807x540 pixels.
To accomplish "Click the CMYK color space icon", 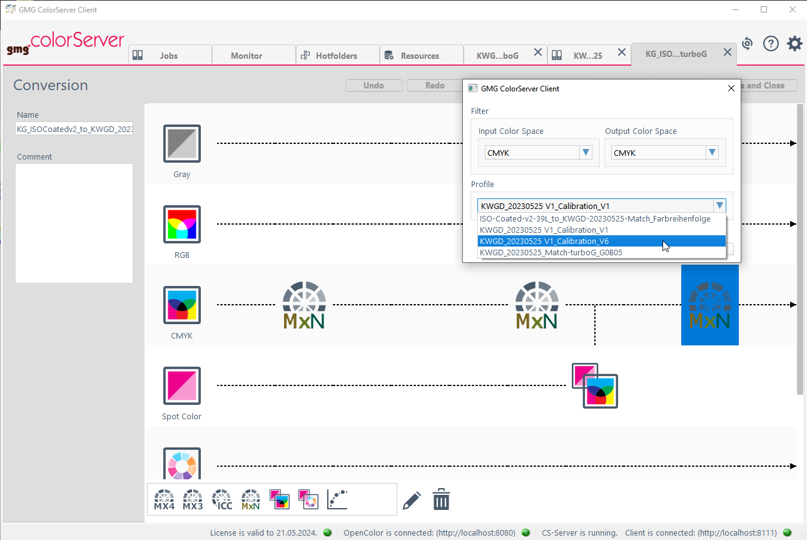I will point(182,305).
